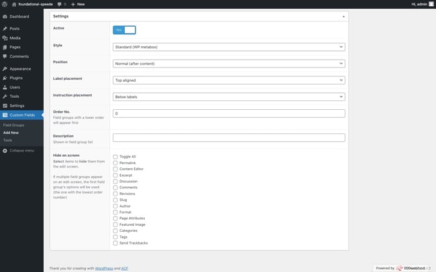Click the Appearance brush icon

[x=5, y=68]
